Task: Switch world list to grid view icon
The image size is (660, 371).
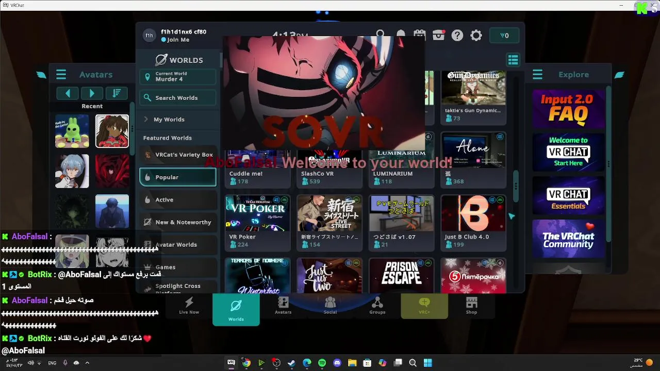Action: coord(513,60)
